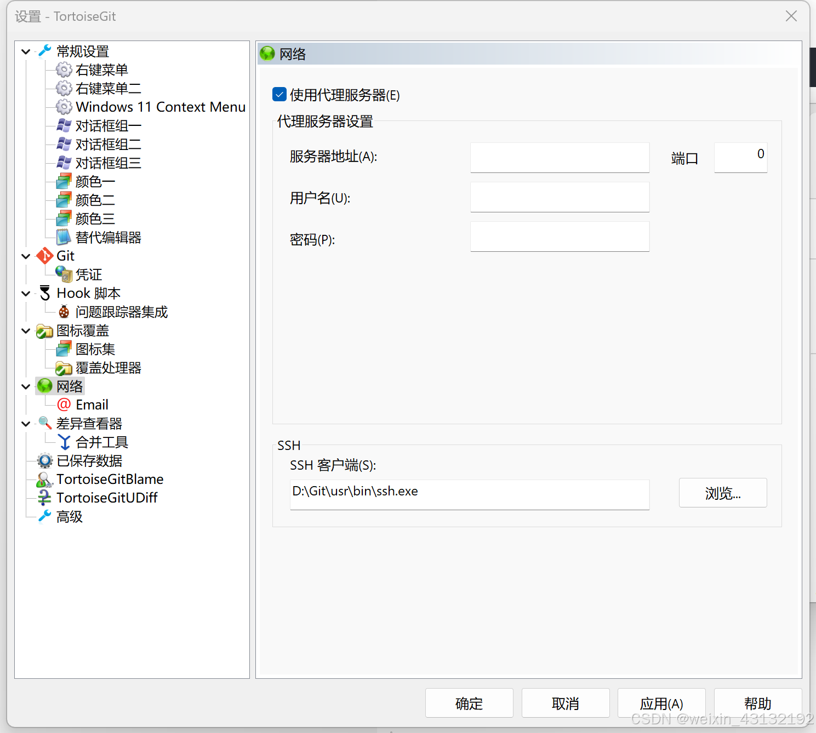Click the icon beside 图标集
The height and width of the screenshot is (733, 816).
pos(64,349)
